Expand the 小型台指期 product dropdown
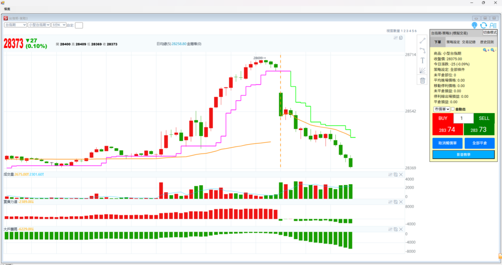The height and width of the screenshot is (265, 502). (x=39, y=24)
